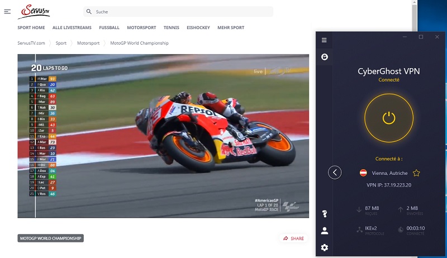Click the Connecté status text
447x258 pixels.
389,80
